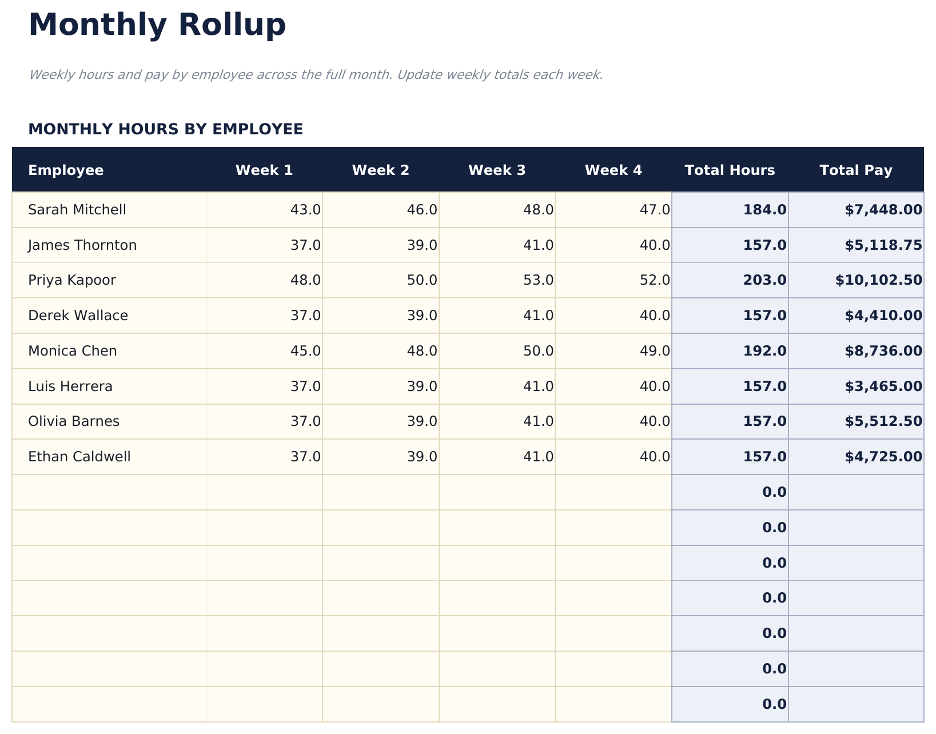This screenshot has width=936, height=734.
Task: Select the Total Hours column header
Action: pos(730,170)
